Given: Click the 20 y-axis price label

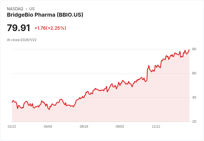Looking at the screenshot, I should tap(194, 122).
